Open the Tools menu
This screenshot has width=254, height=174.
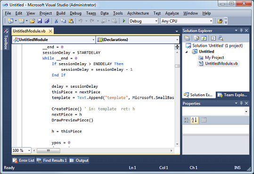coord(118,13)
